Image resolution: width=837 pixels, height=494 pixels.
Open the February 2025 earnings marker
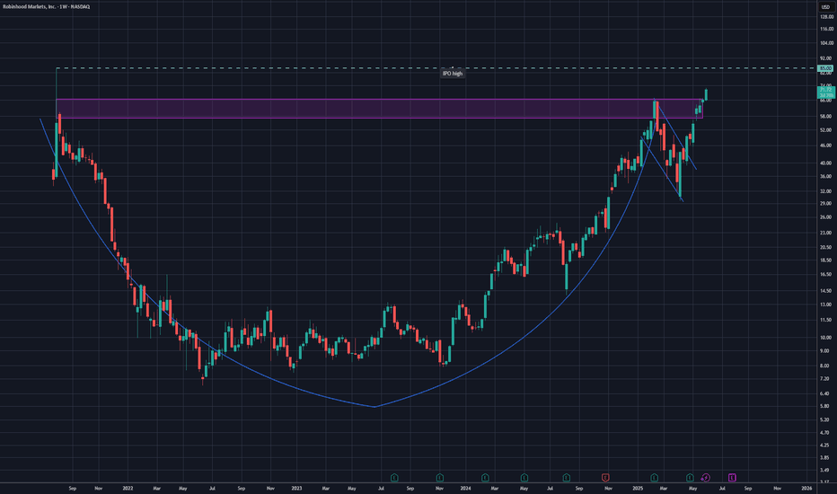pos(654,478)
